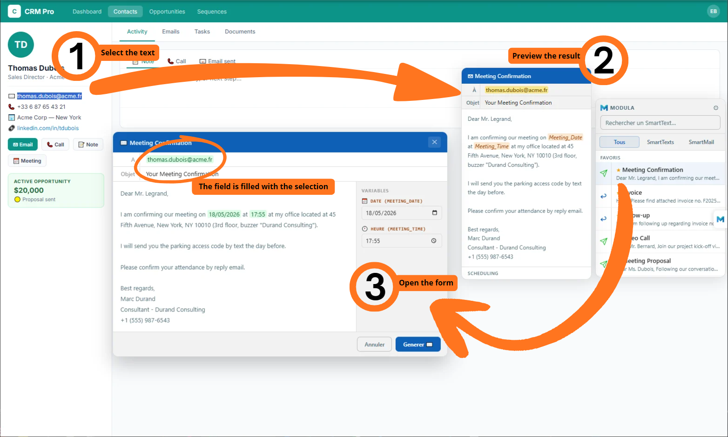Select the SmartMail filter in Modula
728x437 pixels.
coord(701,142)
